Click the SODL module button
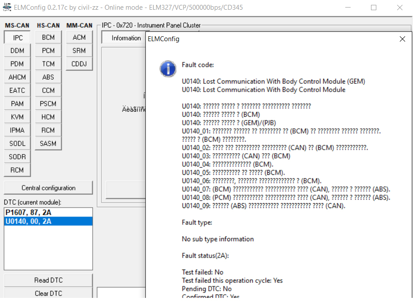 [17, 143]
